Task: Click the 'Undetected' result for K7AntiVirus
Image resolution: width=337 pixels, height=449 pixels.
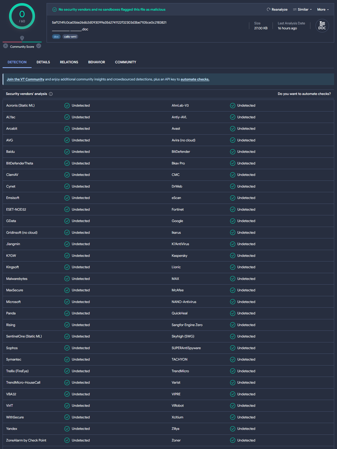Action: 246,244
